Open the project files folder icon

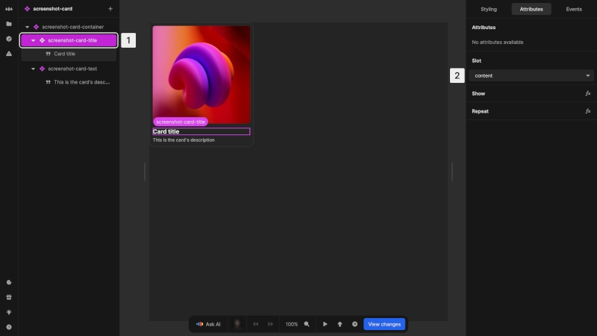click(9, 24)
